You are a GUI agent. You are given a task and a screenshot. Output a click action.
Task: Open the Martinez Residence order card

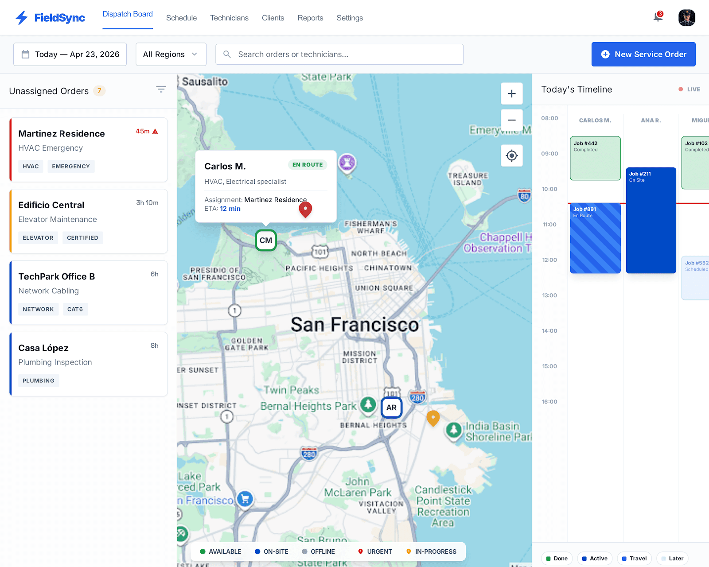click(x=89, y=150)
